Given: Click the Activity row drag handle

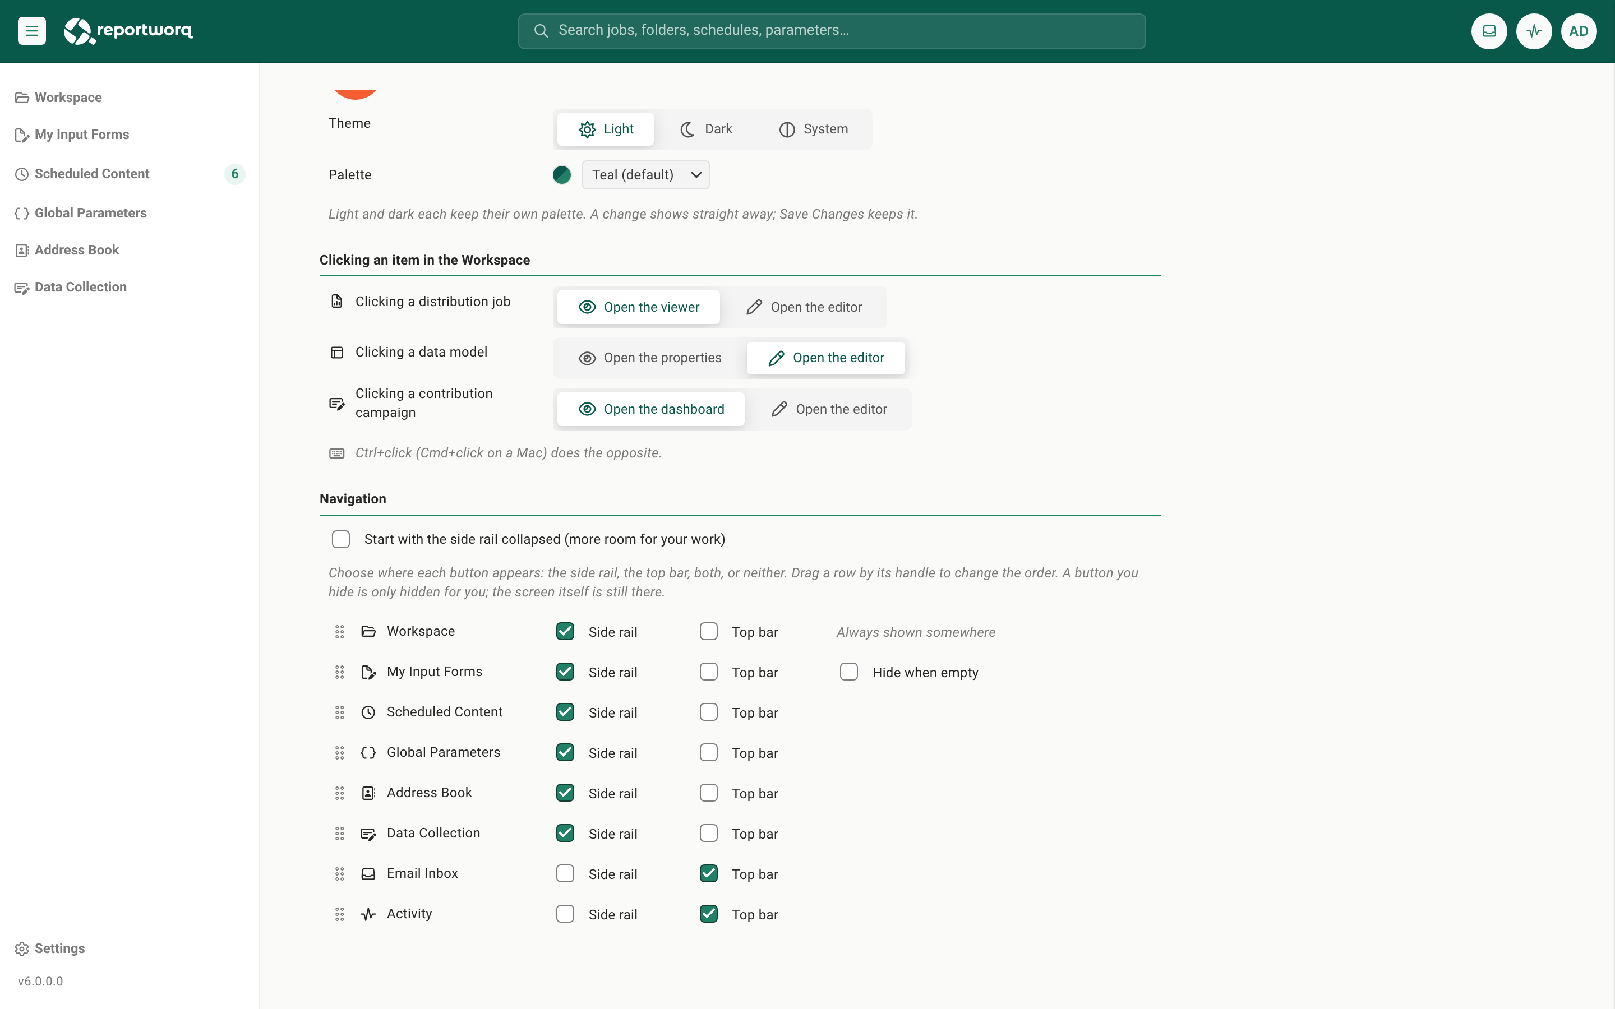Looking at the screenshot, I should pyautogui.click(x=340, y=914).
